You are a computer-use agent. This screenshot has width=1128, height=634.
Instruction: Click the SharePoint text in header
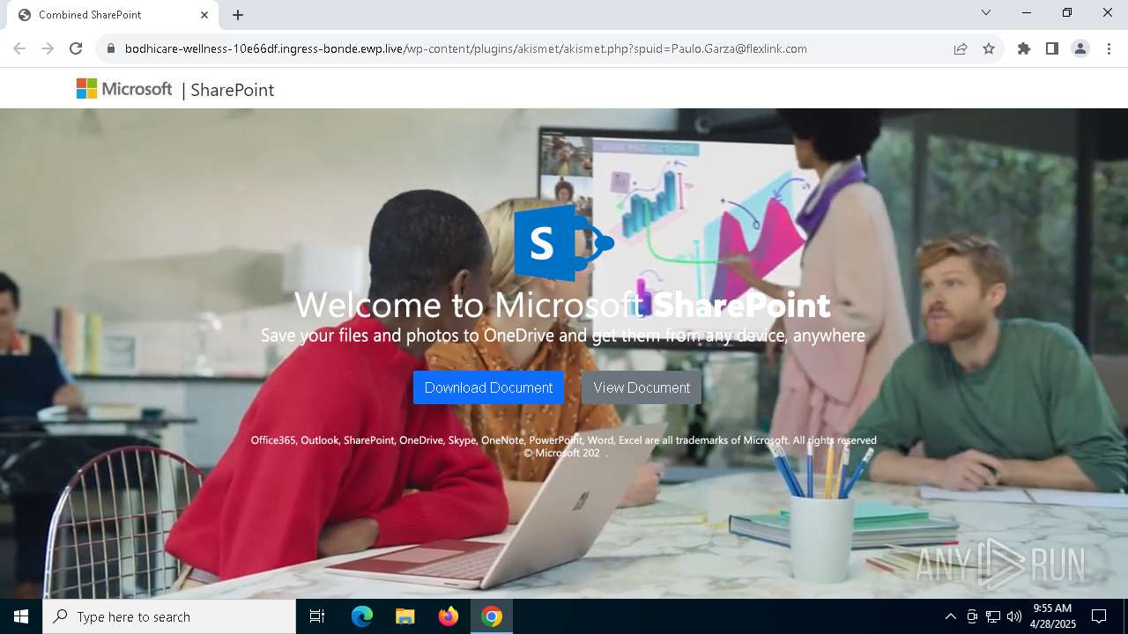point(233,90)
